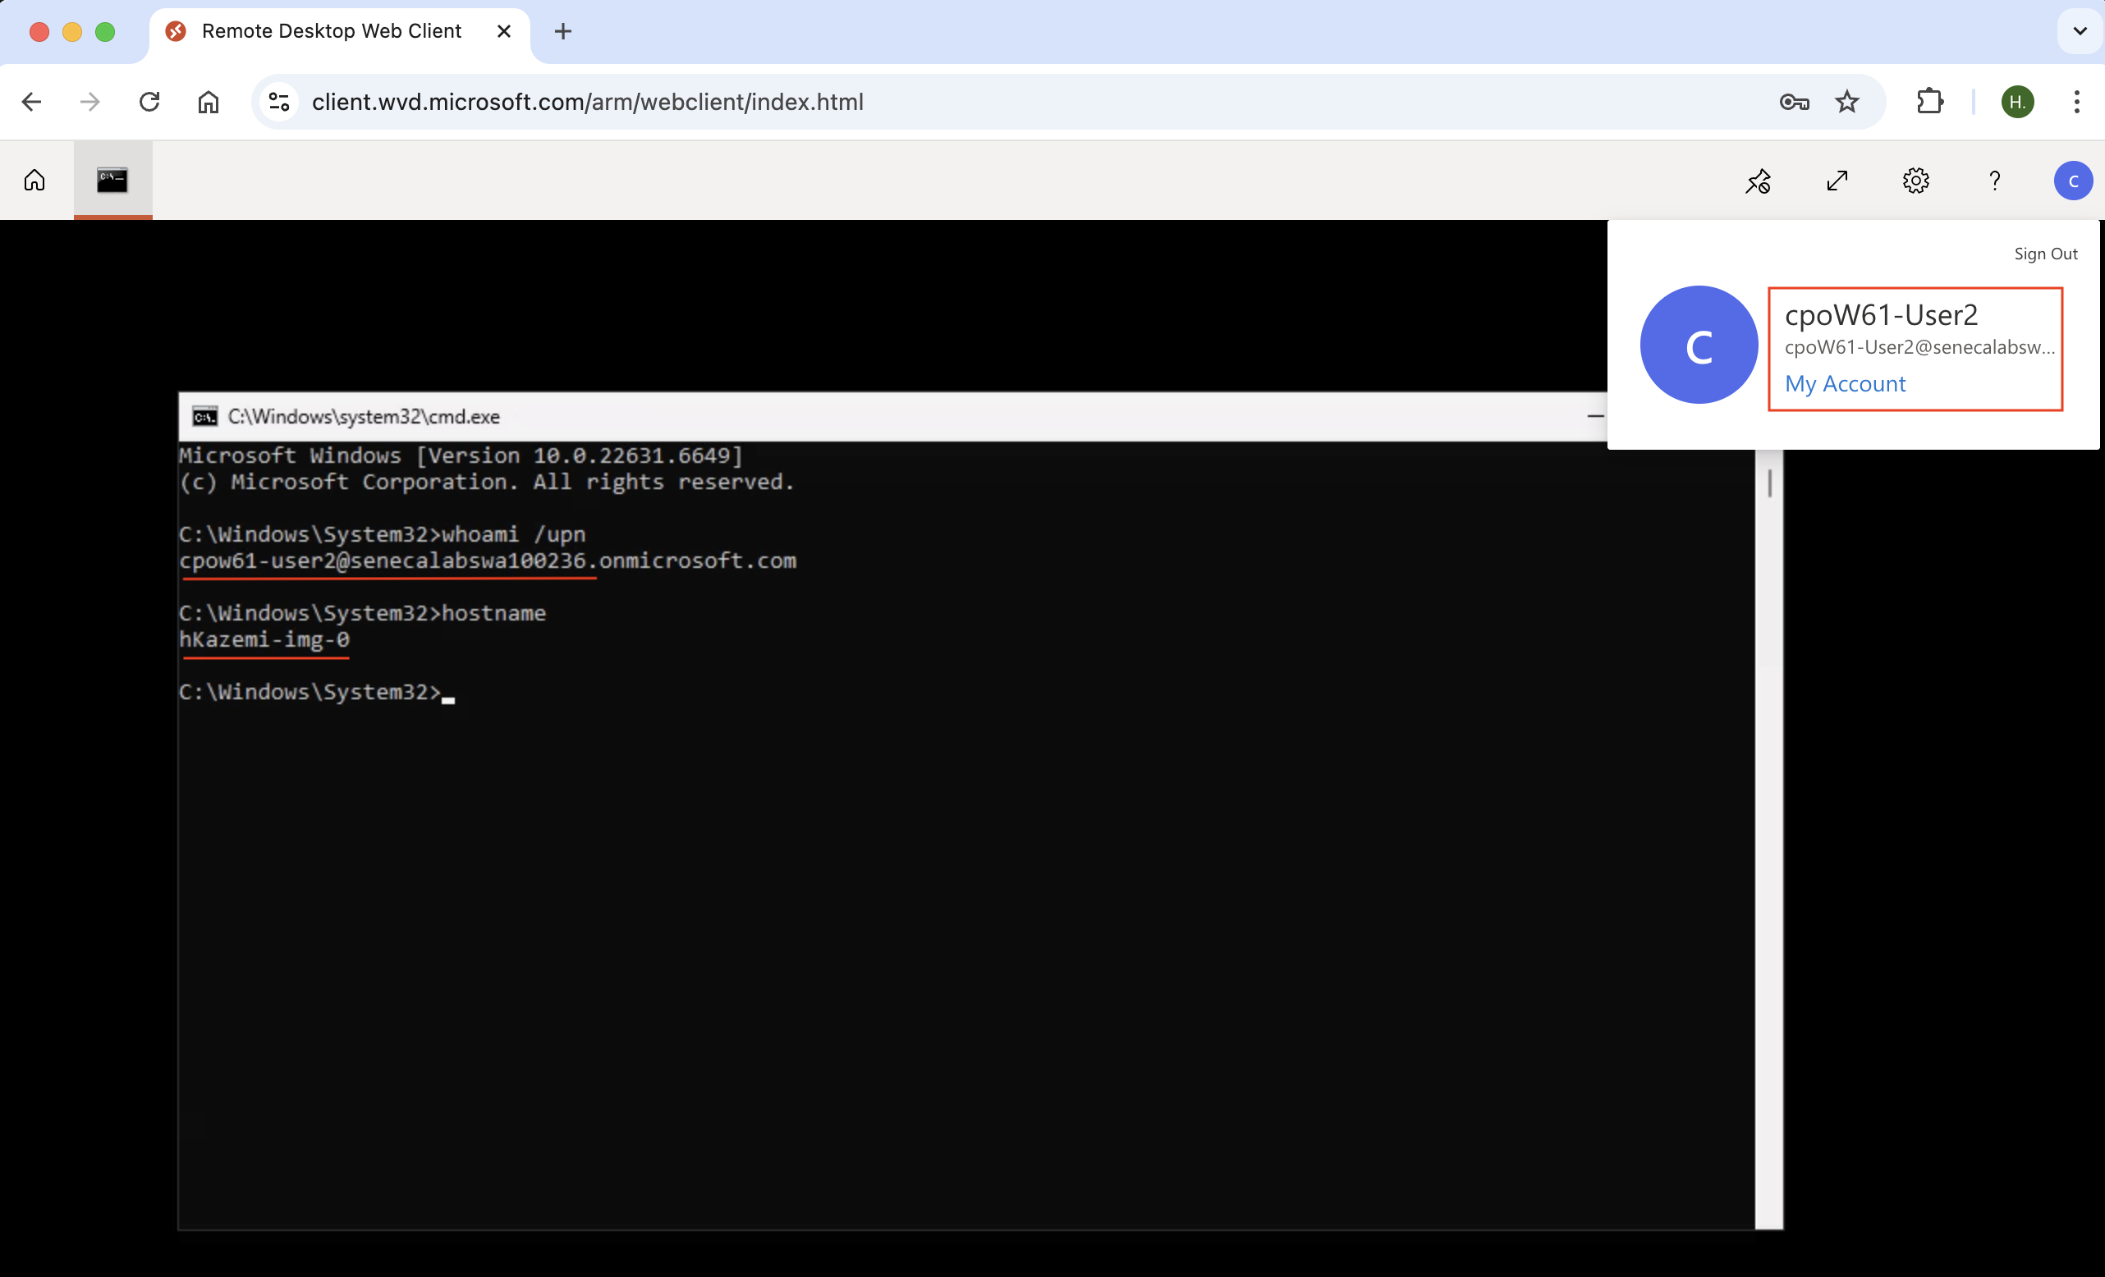
Task: Open the Chrome three-dot menu
Action: [2076, 103]
